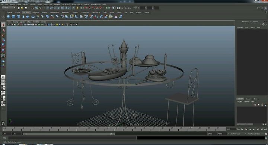Click the yellow lock selection icon
This screenshot has height=145, width=268.
coord(77,8)
